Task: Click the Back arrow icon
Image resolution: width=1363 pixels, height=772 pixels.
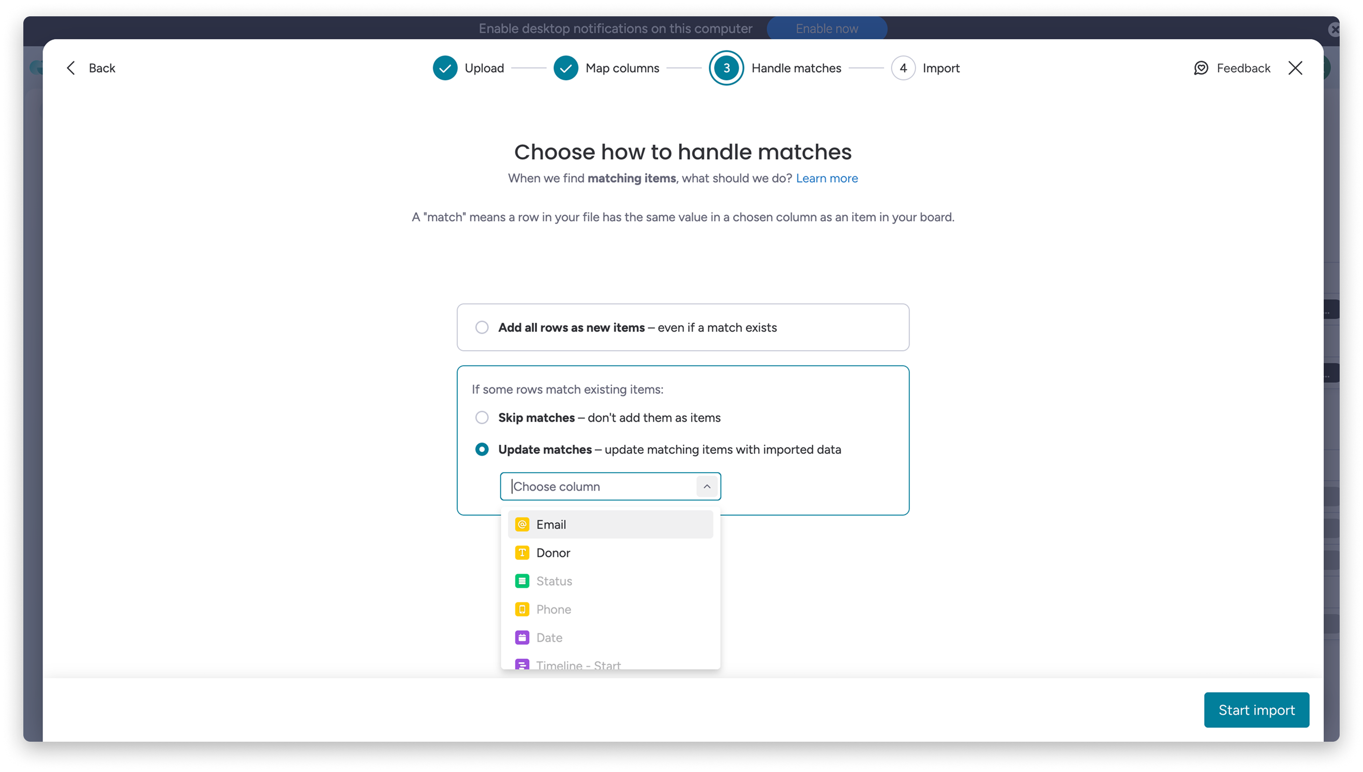Action: pos(71,68)
